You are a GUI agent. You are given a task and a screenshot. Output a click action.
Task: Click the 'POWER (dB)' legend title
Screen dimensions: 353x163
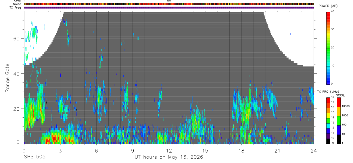coord(328,6)
